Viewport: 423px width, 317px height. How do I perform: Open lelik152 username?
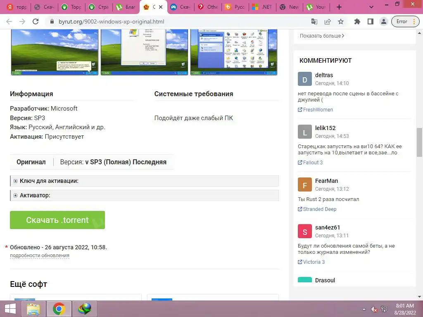(326, 128)
